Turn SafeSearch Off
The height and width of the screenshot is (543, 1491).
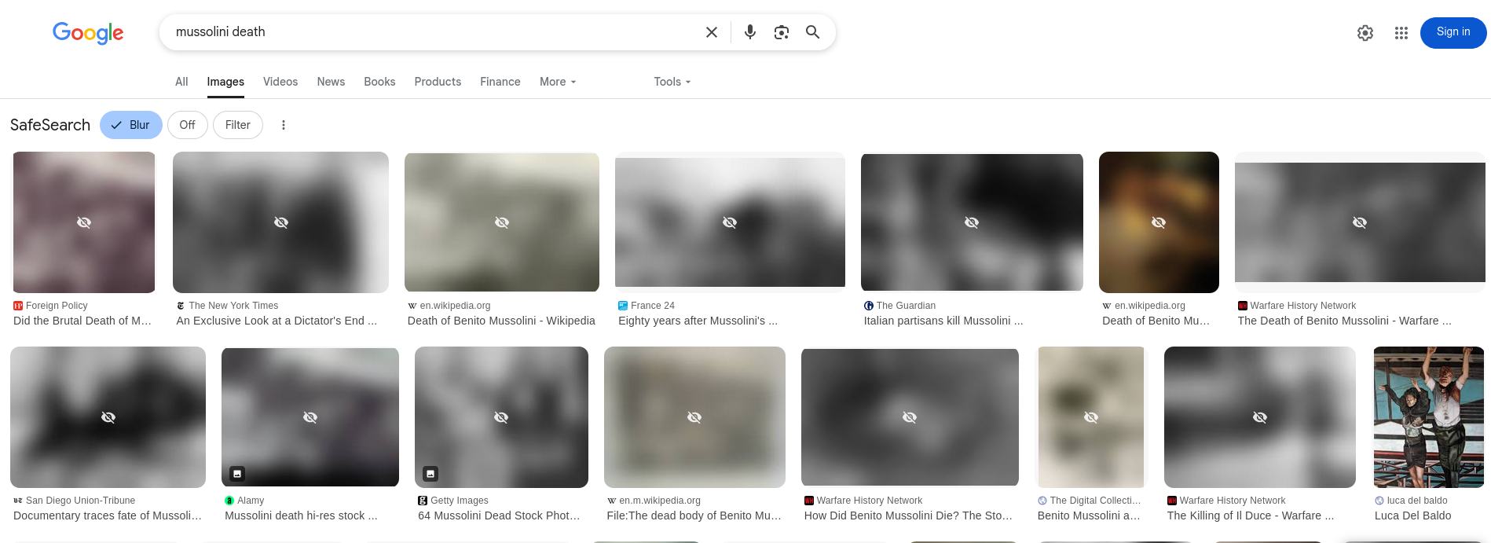tap(187, 125)
